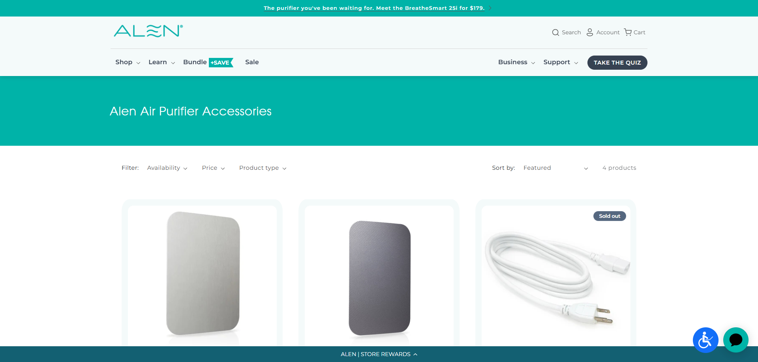This screenshot has height=362, width=758.
Task: Open the Support menu
Action: pos(561,62)
